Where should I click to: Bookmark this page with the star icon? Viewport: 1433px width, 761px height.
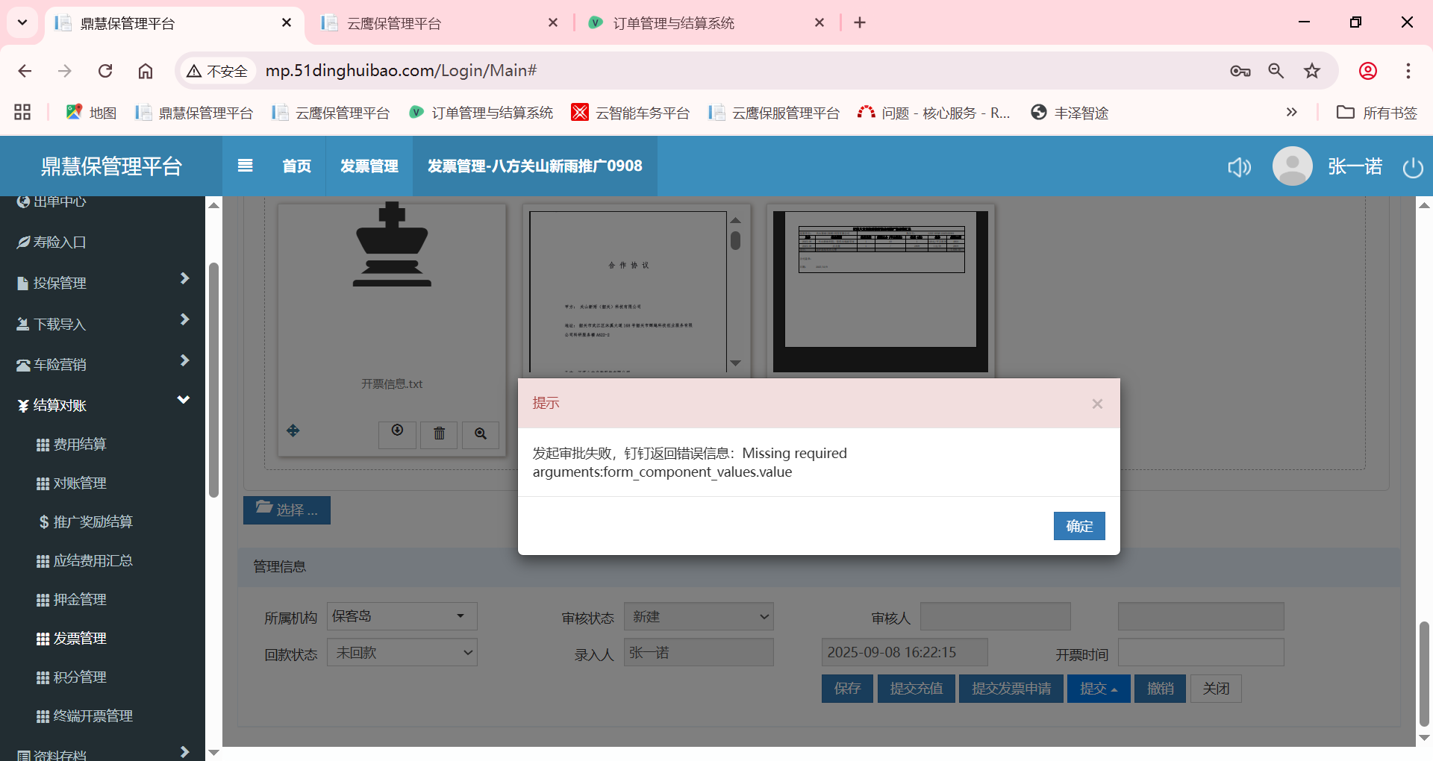tap(1312, 71)
